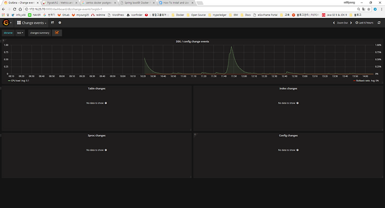Shift time range back with left chevron
Image resolution: width=385 pixels, height=208 pixels.
(x=334, y=23)
